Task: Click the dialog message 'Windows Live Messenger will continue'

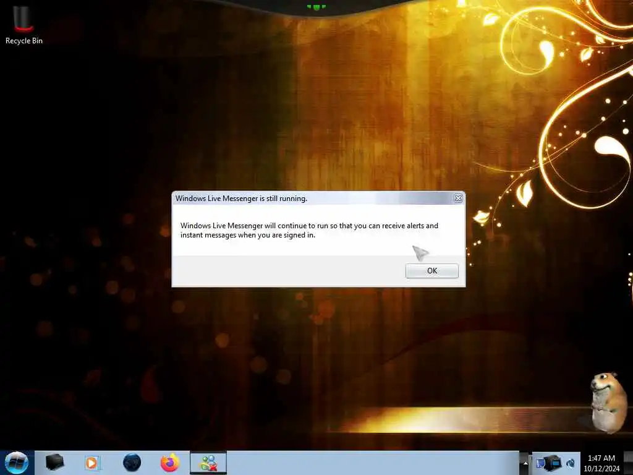Action: pos(309,230)
